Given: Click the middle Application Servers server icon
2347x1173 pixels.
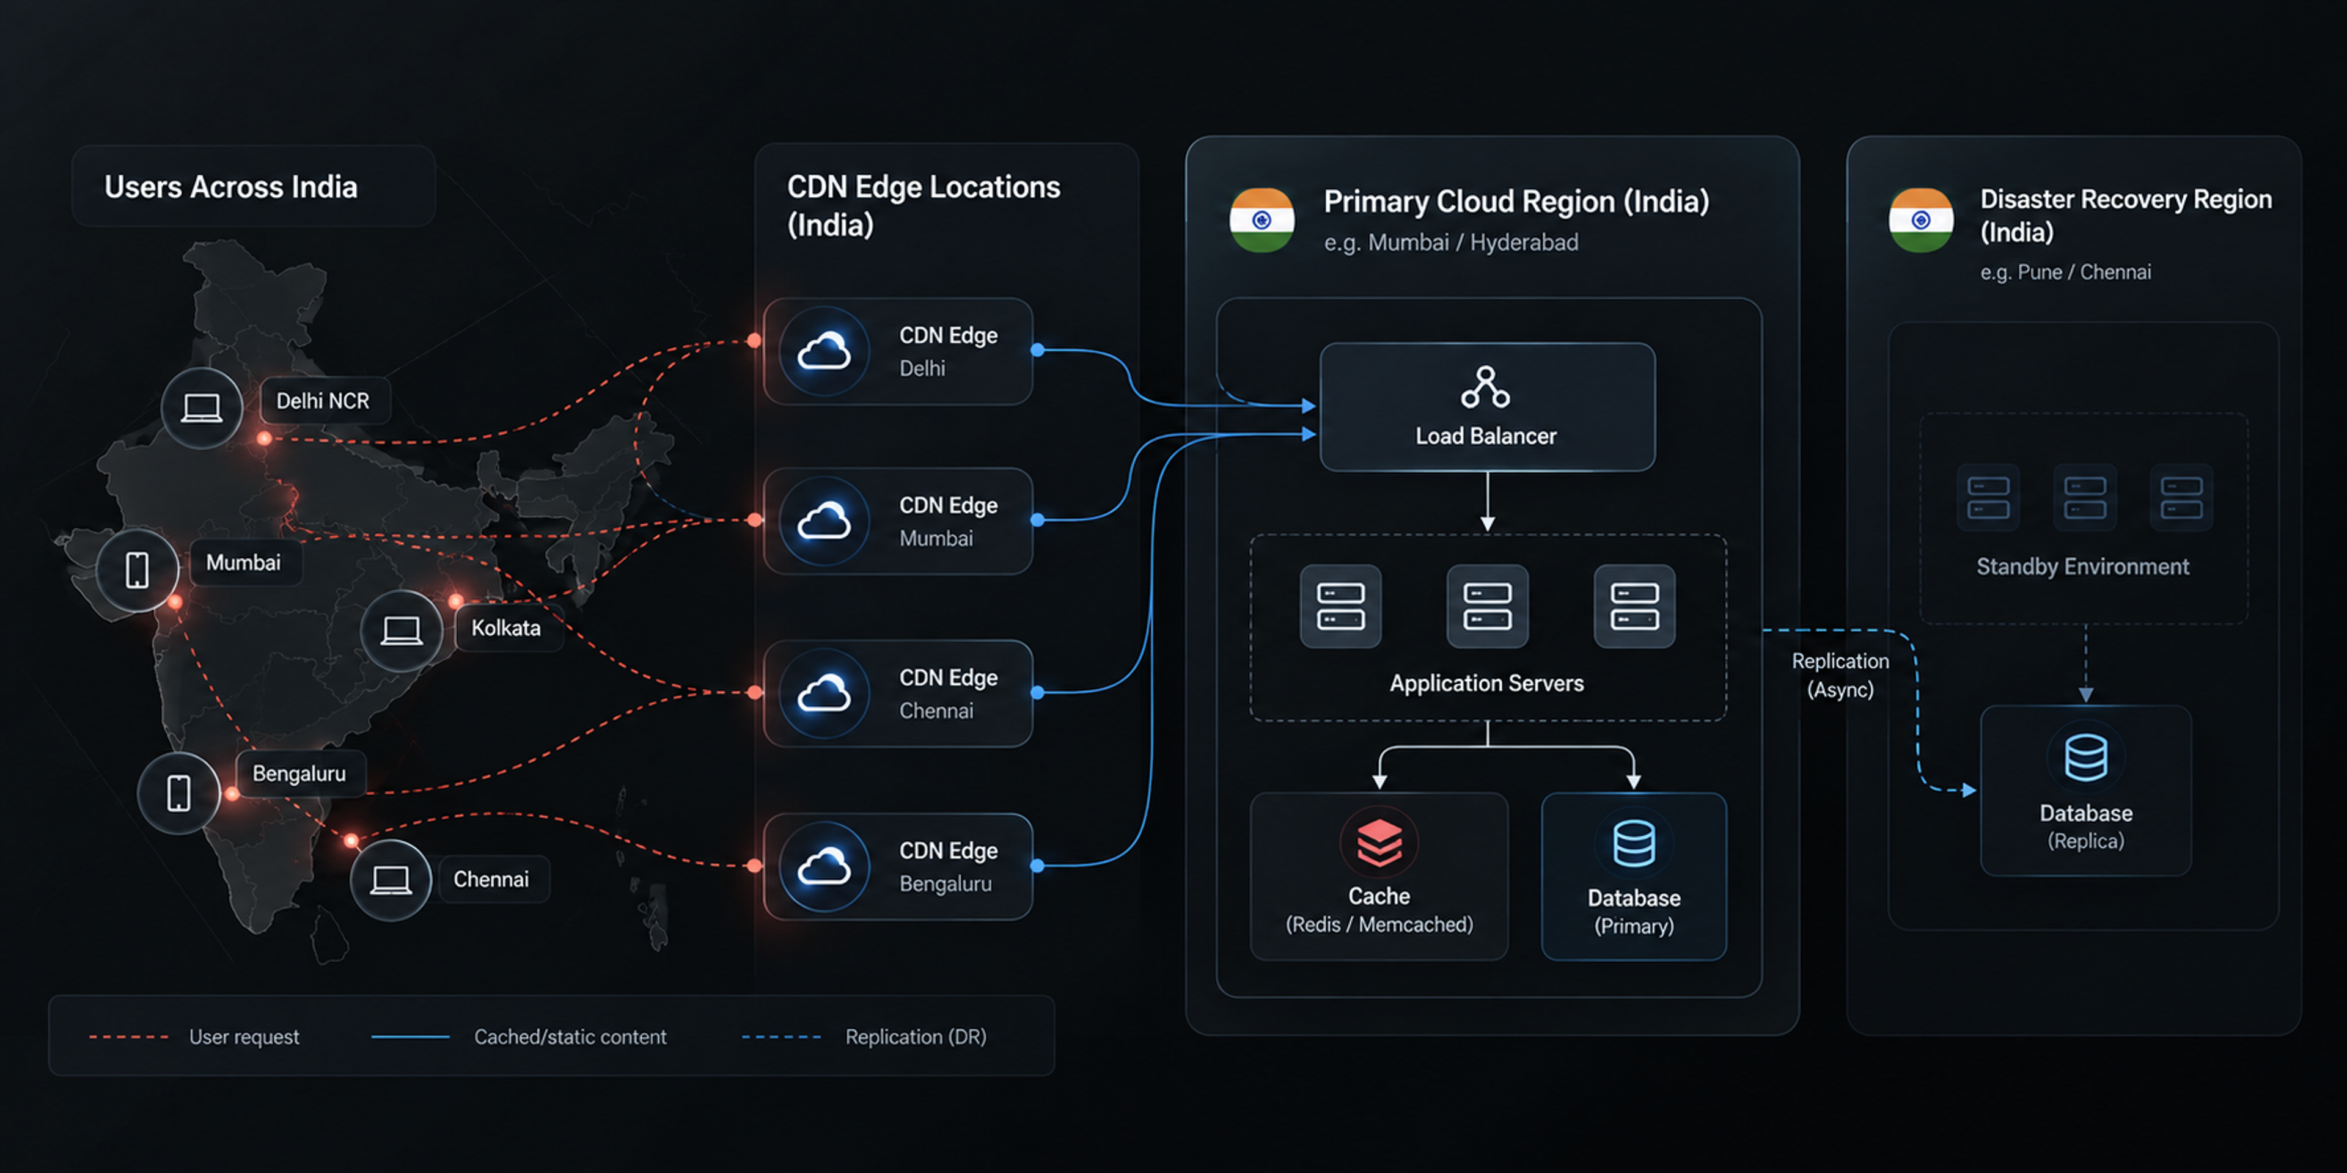Looking at the screenshot, I should (x=1487, y=607).
